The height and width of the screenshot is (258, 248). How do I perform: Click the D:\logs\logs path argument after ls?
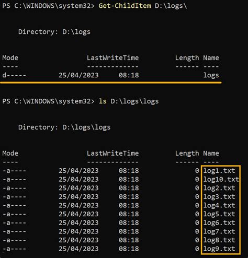pos(134,101)
